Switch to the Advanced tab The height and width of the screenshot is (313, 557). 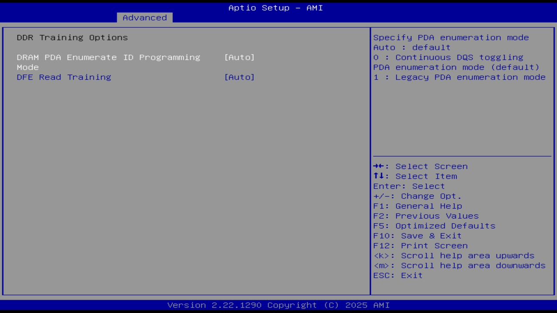point(144,17)
